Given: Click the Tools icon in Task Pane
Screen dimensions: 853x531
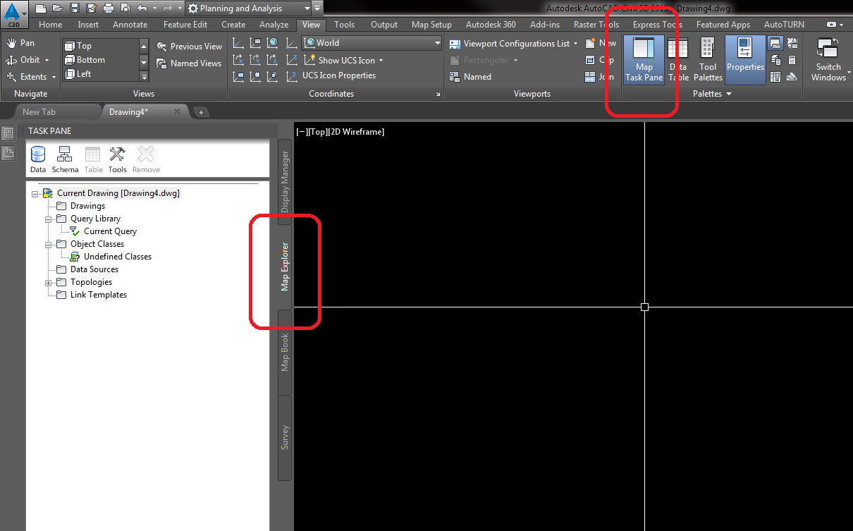Looking at the screenshot, I should [117, 159].
